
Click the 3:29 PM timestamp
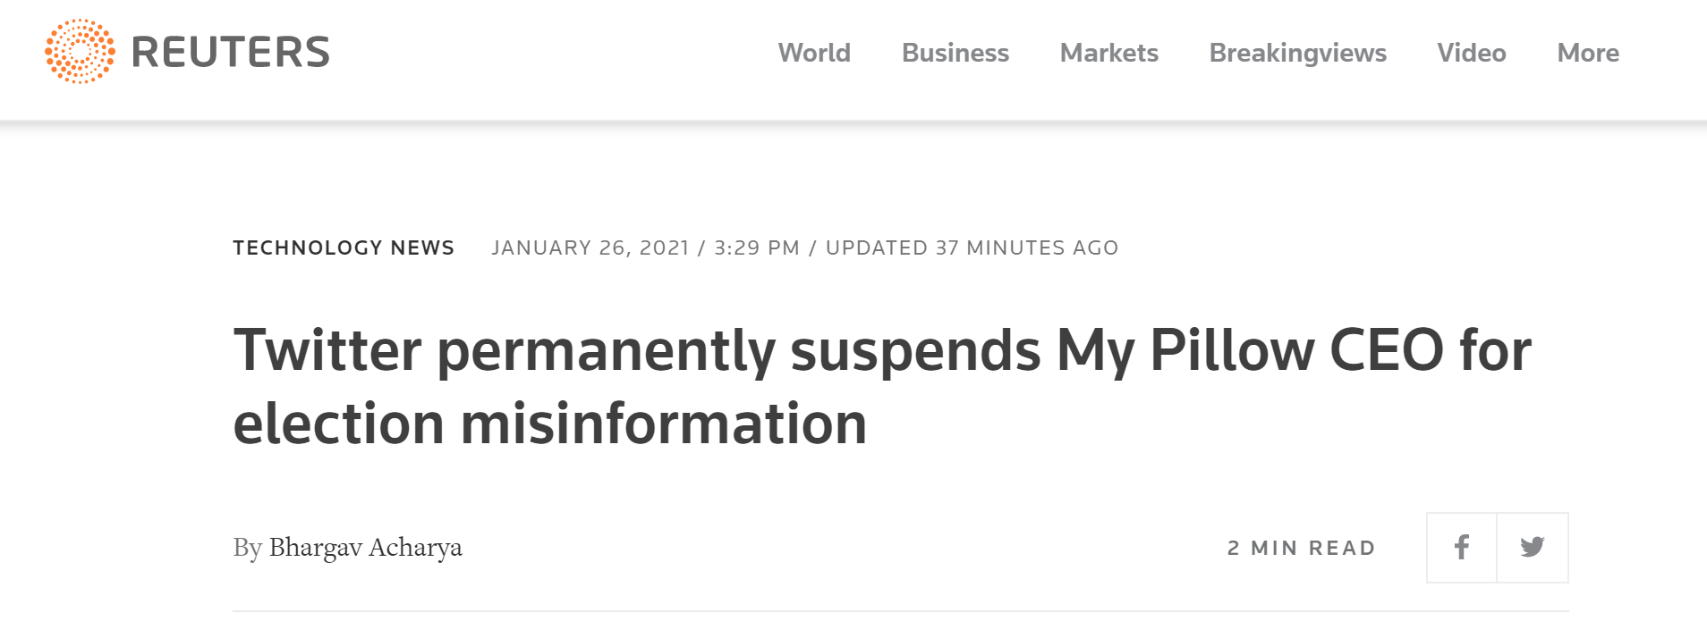(756, 248)
